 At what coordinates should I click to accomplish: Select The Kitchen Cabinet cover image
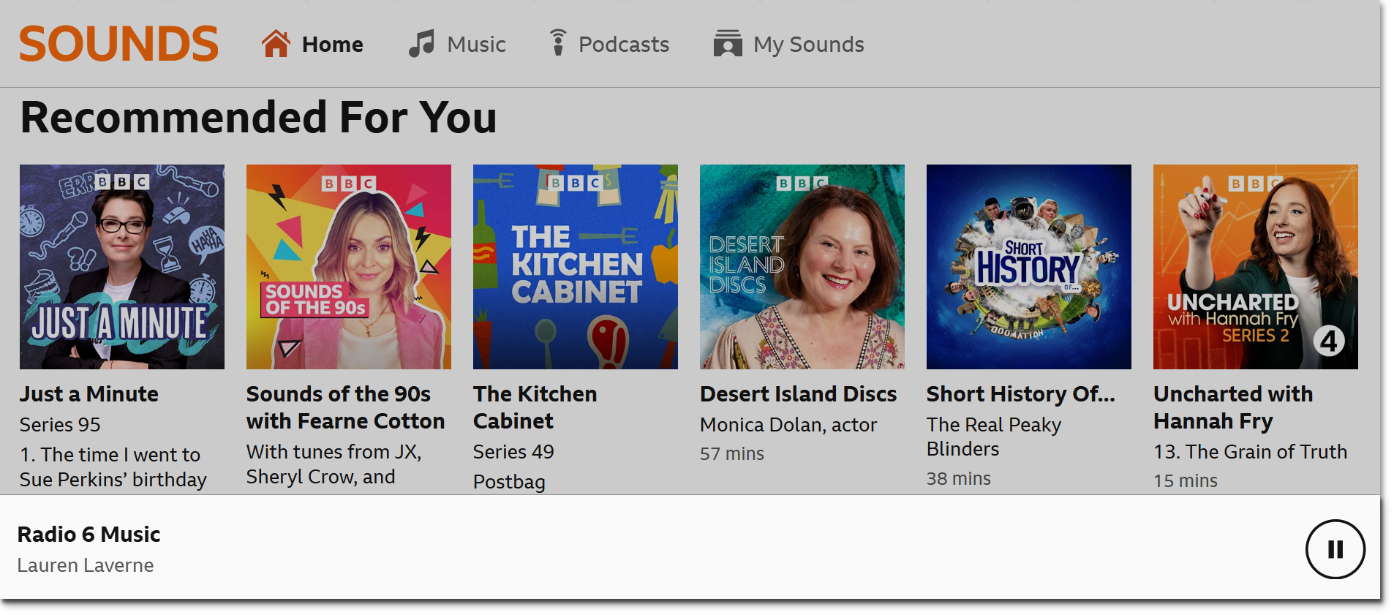point(575,266)
